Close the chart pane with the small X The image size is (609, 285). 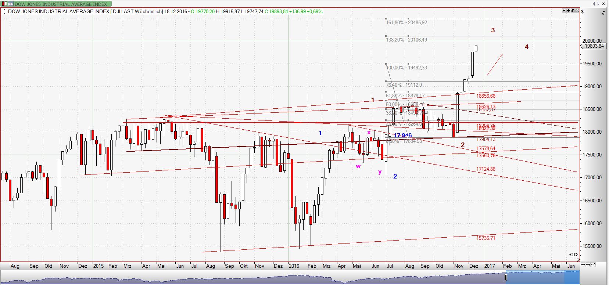[577, 11]
